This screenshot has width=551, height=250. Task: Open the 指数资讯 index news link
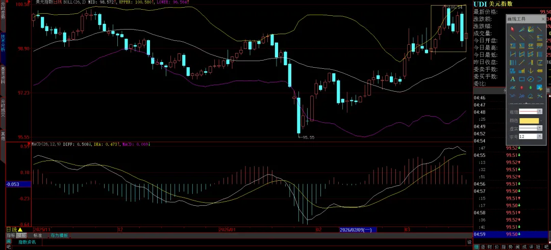[27, 242]
